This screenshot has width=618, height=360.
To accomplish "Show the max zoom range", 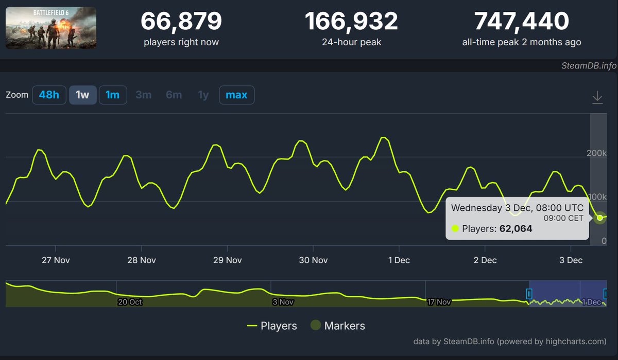I will pyautogui.click(x=236, y=95).
